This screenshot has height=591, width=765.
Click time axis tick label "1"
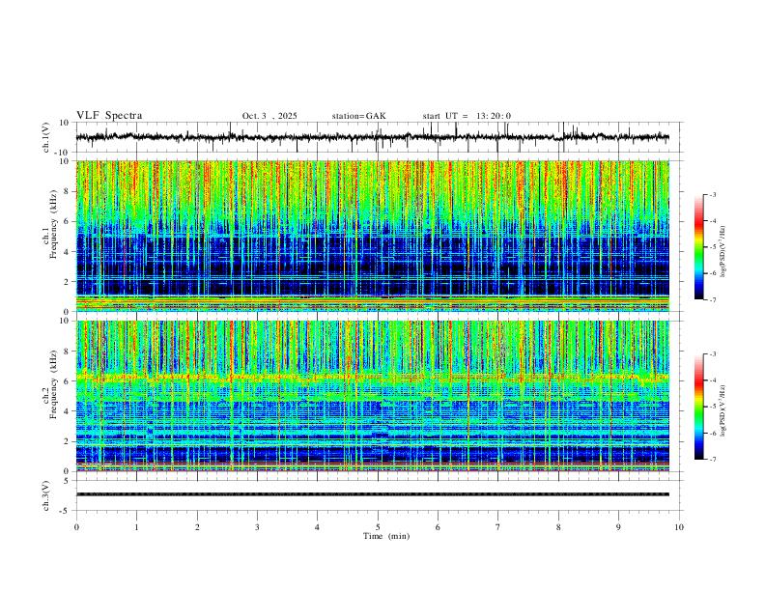point(136,527)
